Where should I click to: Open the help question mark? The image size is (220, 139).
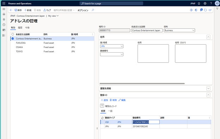click(211, 4)
